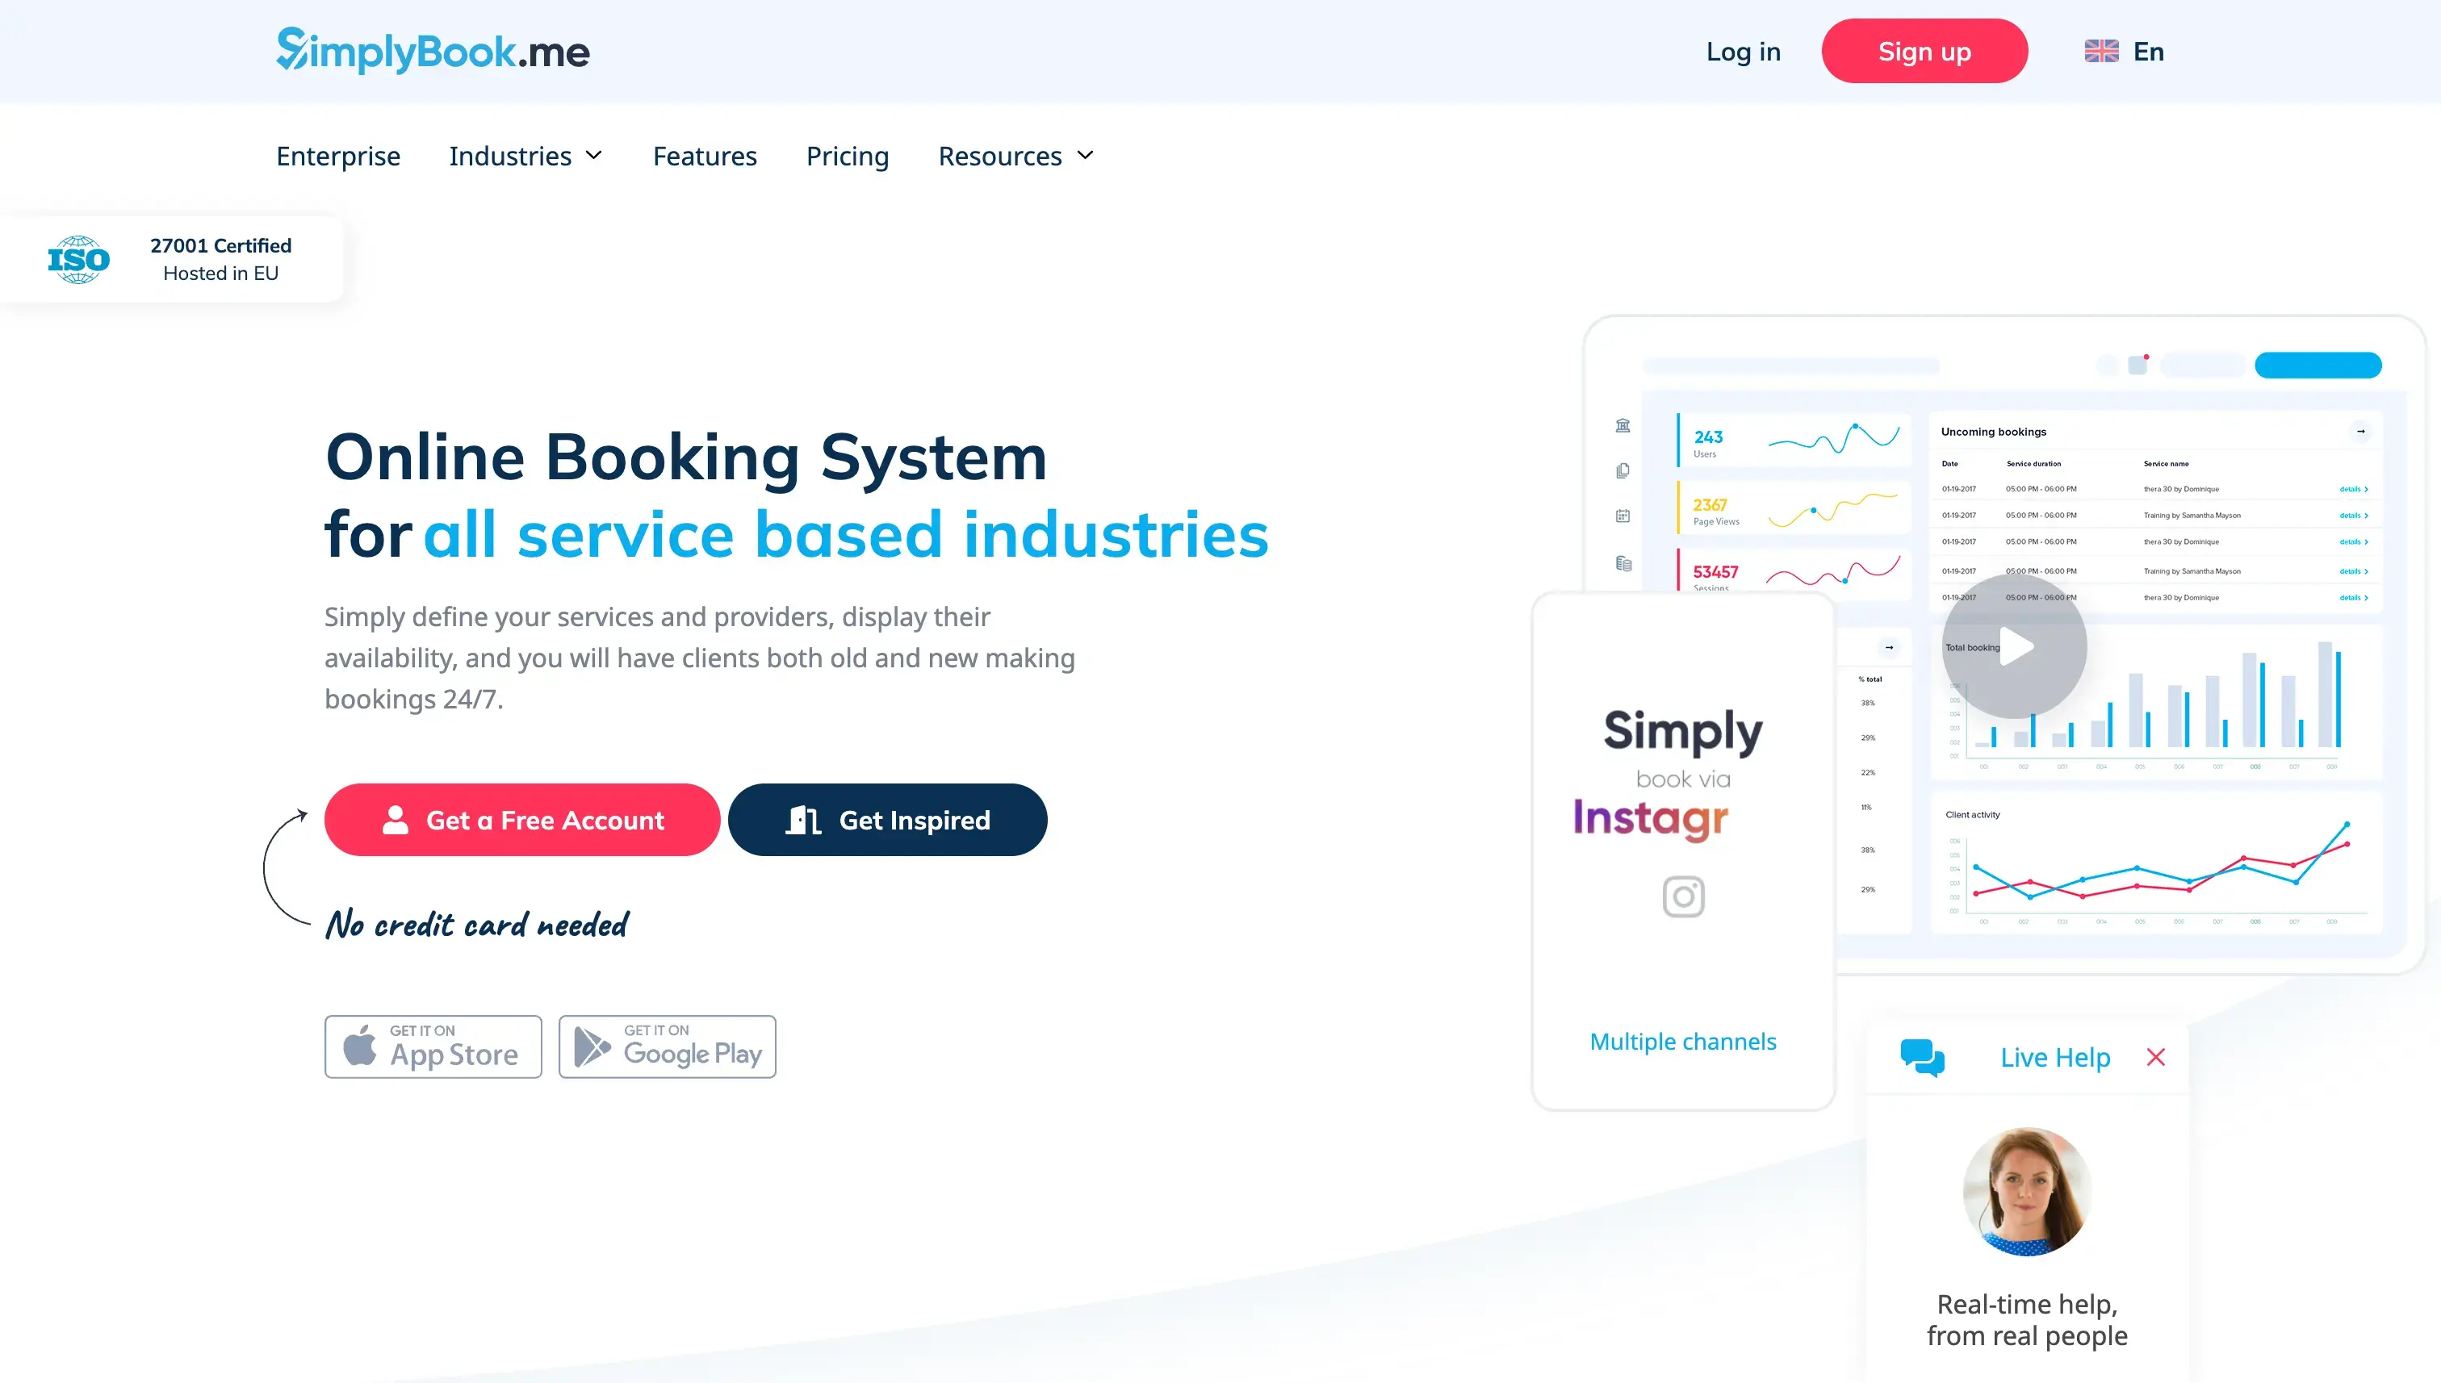The height and width of the screenshot is (1383, 2441).
Task: Click the close X button on Live Help widget
Action: pos(2156,1056)
